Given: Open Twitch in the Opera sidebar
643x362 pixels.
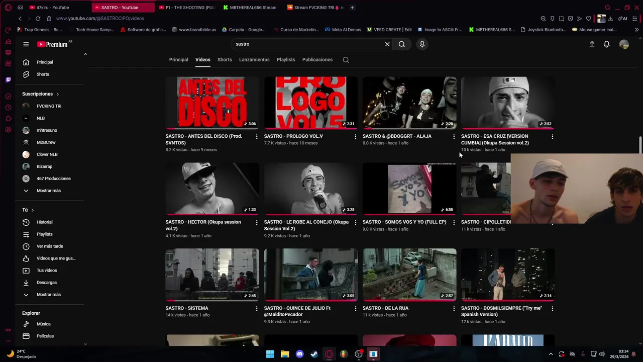Looking at the screenshot, I should [x=8, y=79].
